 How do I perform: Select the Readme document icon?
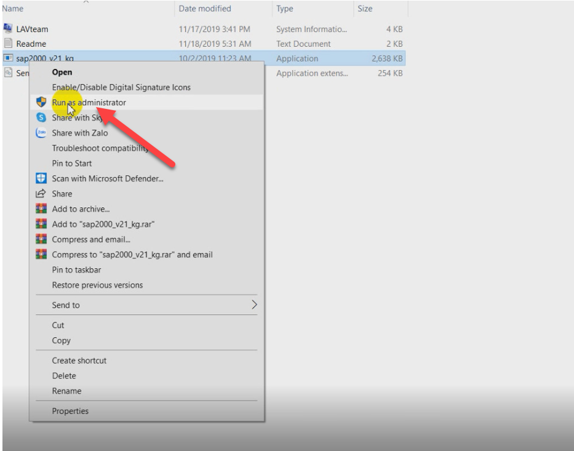click(x=8, y=43)
